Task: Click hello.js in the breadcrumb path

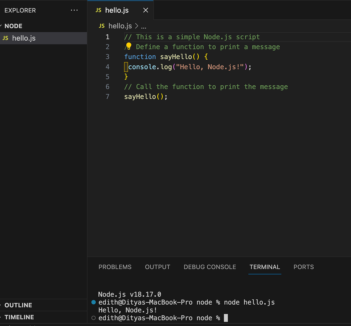Action: [119, 26]
